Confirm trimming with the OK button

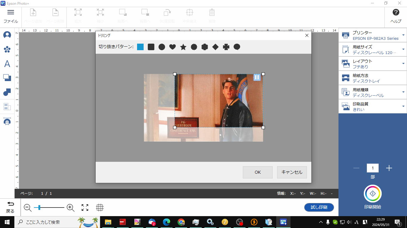pyautogui.click(x=258, y=172)
